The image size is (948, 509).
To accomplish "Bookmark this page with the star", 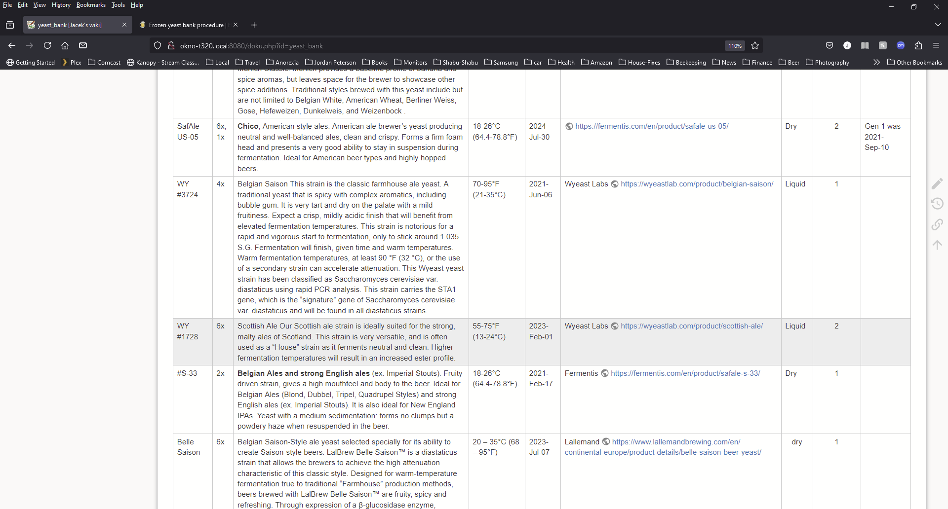I will (755, 46).
